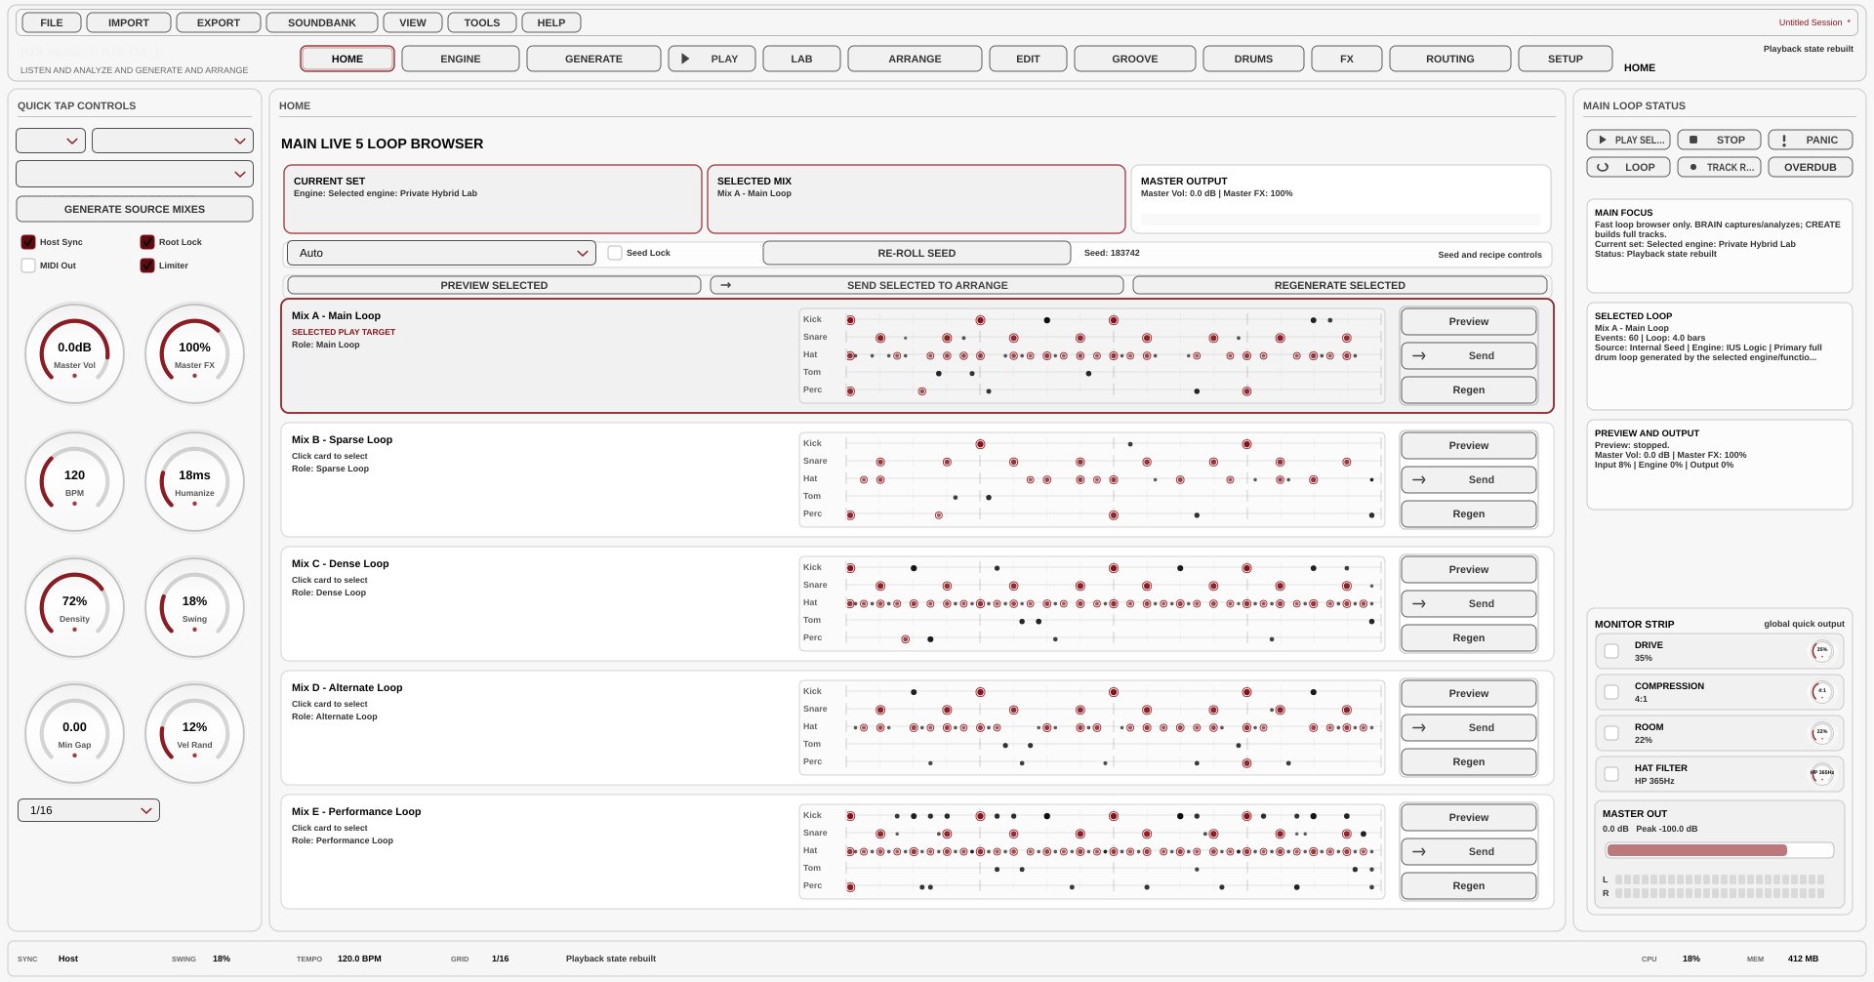Screen dimensions: 1874x982
Task: Click the Humanize 18ms knob
Action: (x=194, y=481)
